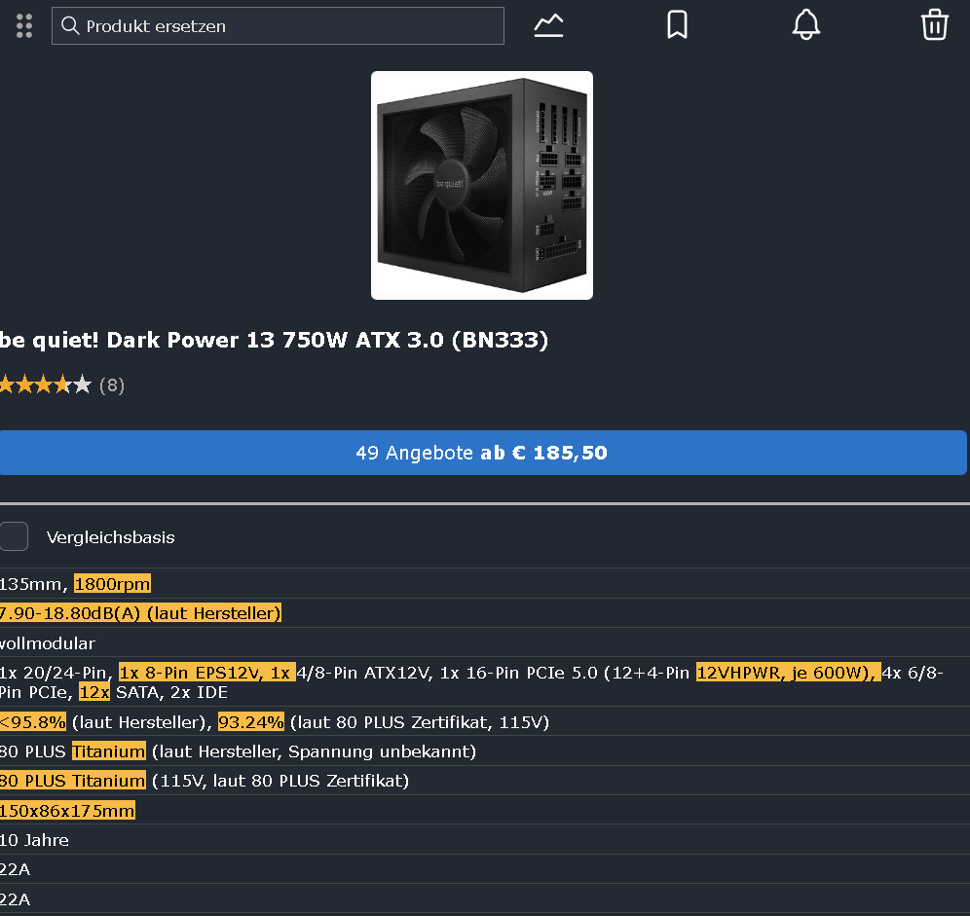Click 80 PLUS Titanium in the 115V certificate row
The height and width of the screenshot is (916, 970).
(x=72, y=781)
